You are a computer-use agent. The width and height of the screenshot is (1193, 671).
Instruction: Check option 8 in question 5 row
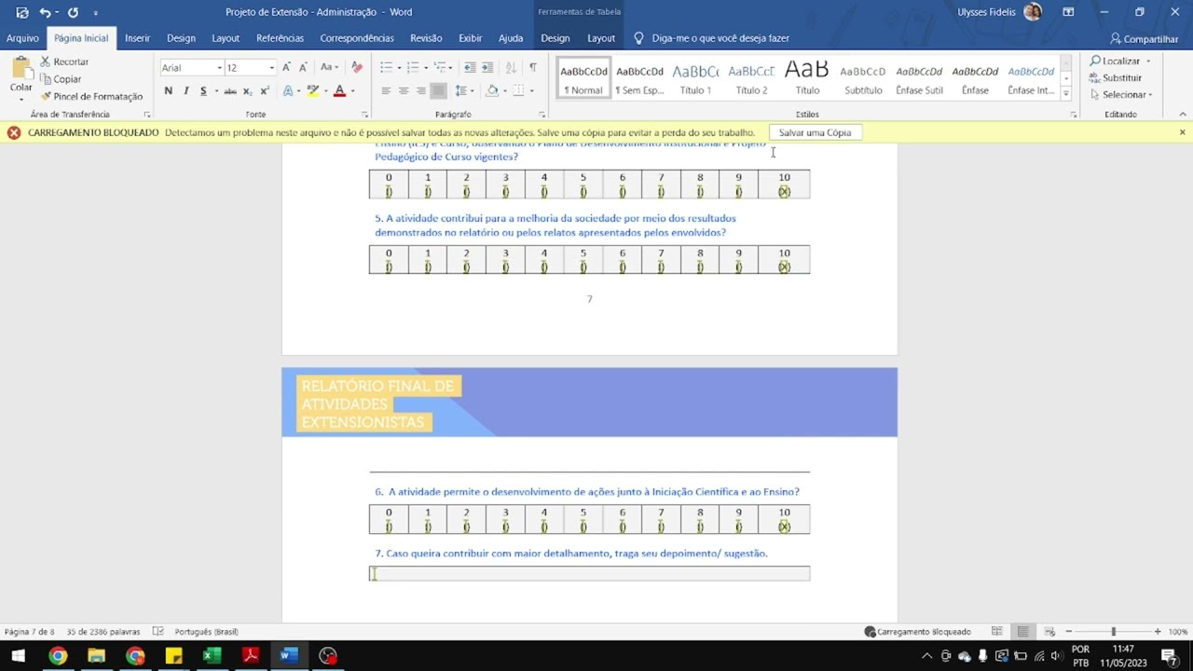[700, 267]
